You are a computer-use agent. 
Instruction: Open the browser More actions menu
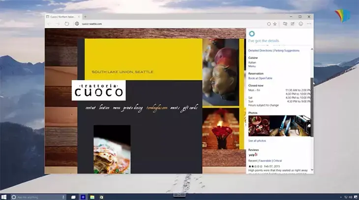click(x=309, y=24)
